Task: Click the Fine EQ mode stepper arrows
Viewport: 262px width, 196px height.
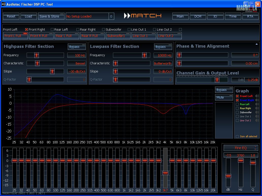Action: tap(255, 148)
